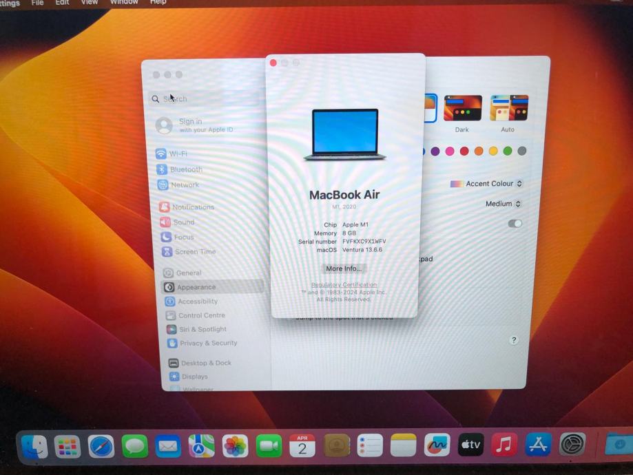633x475 pixels.
Task: Click Apple M1 chip value
Action: (x=355, y=225)
